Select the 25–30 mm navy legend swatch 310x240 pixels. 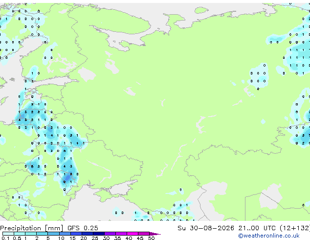point(98,234)
